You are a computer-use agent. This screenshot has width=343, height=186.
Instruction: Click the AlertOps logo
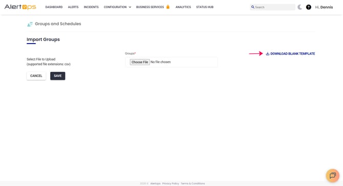20,7
